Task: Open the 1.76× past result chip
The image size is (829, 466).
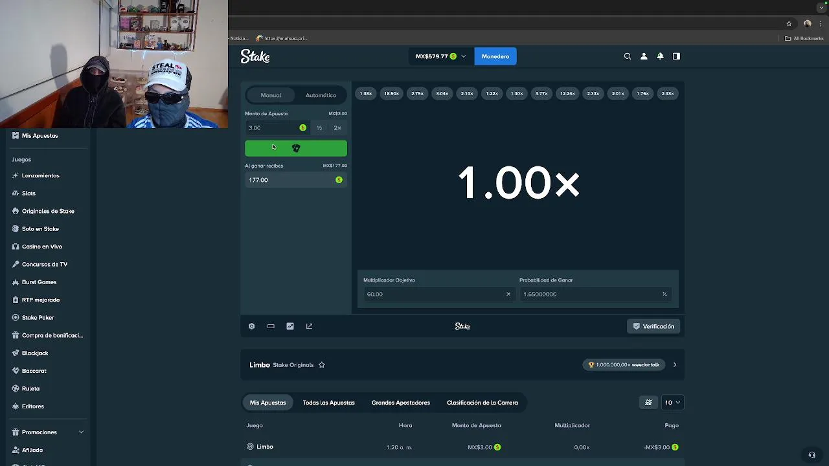Action: [642, 94]
